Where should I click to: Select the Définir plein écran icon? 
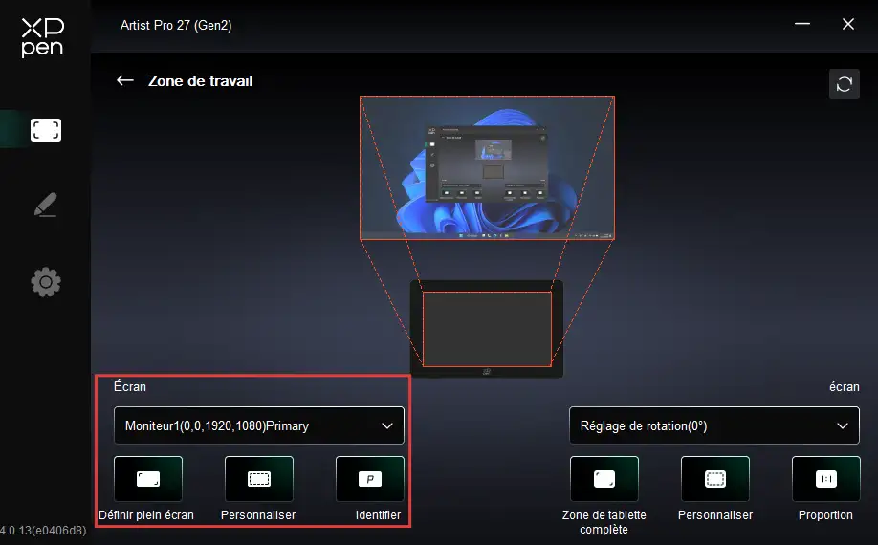point(147,479)
